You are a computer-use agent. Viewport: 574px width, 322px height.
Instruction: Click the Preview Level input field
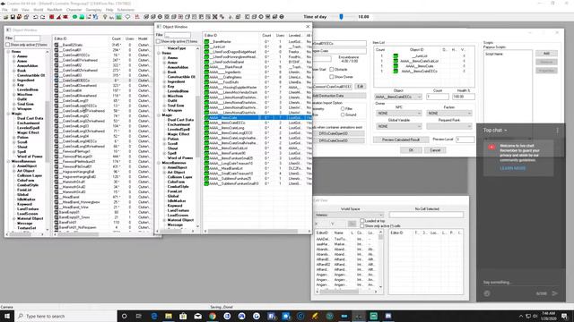coord(465,140)
